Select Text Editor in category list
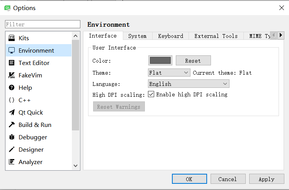 (39, 63)
